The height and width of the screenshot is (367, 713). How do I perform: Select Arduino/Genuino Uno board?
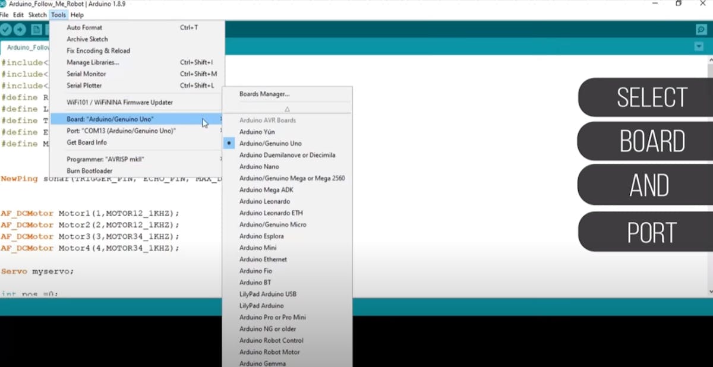point(288,143)
